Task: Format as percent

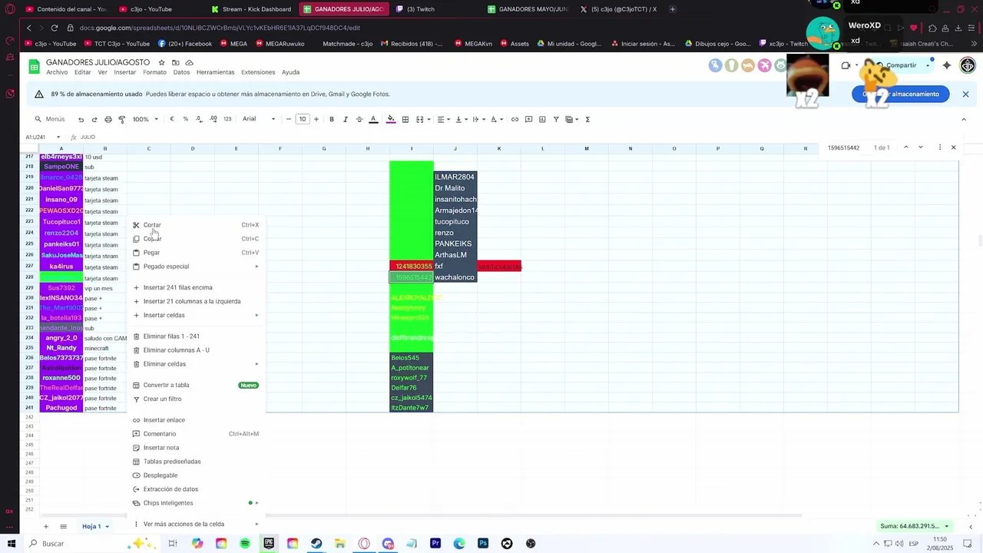Action: click(x=185, y=119)
